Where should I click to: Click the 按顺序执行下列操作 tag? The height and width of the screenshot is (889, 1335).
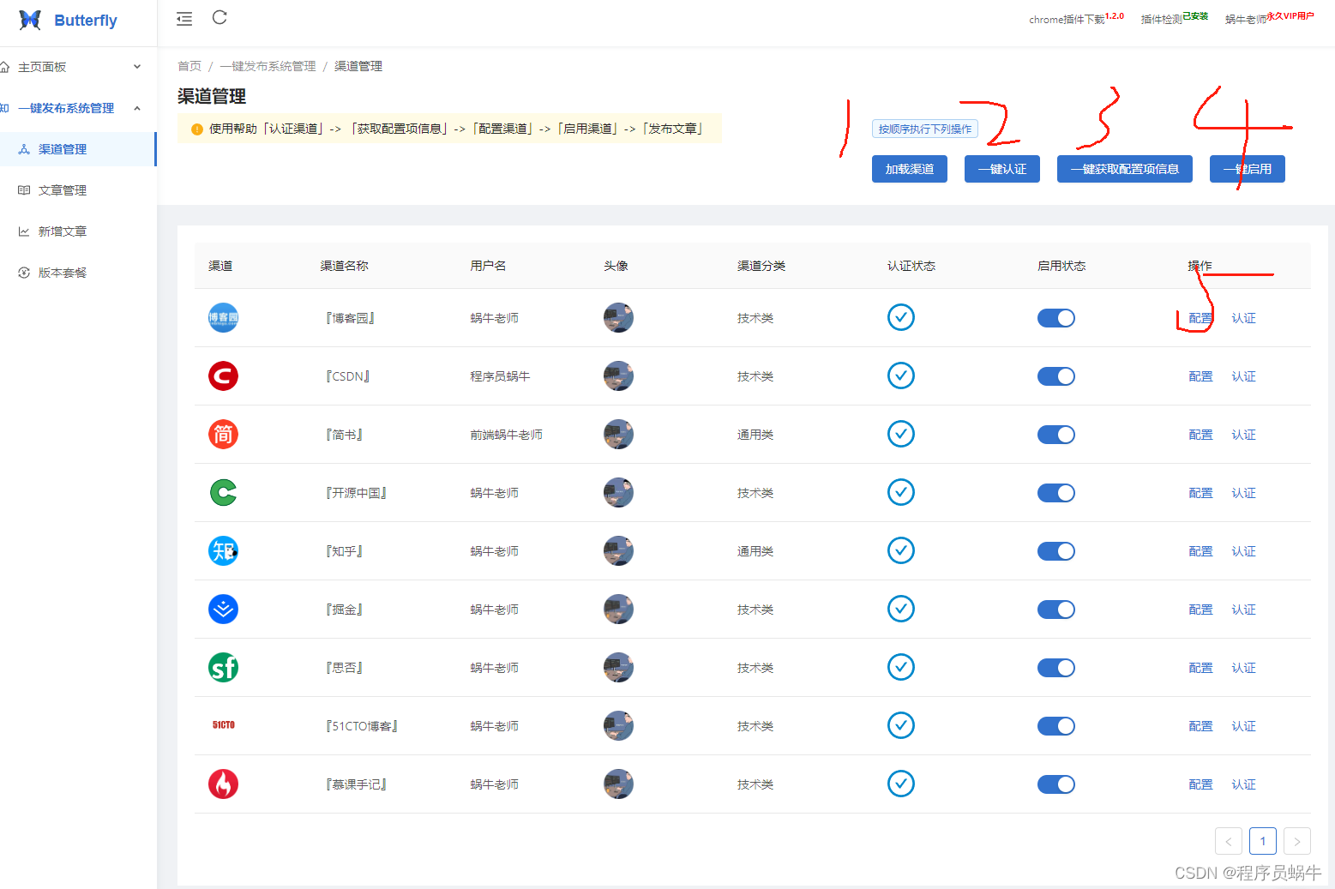[x=925, y=129]
